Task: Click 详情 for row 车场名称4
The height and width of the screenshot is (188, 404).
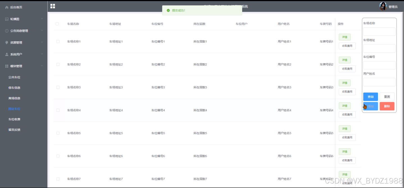Action: click(x=345, y=106)
